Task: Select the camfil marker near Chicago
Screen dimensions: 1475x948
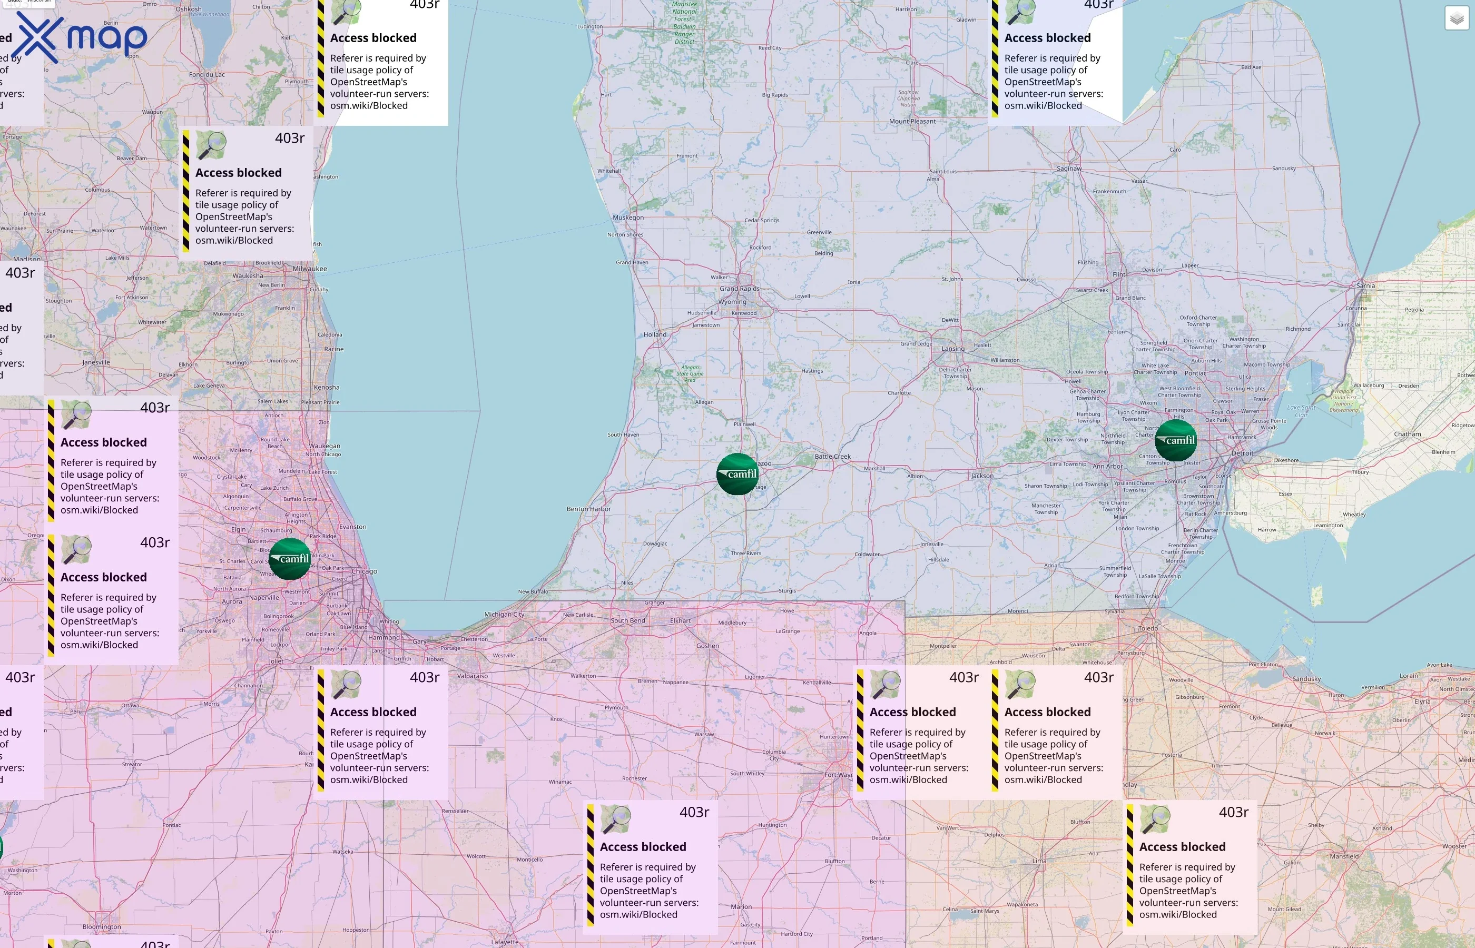Action: coord(290,559)
